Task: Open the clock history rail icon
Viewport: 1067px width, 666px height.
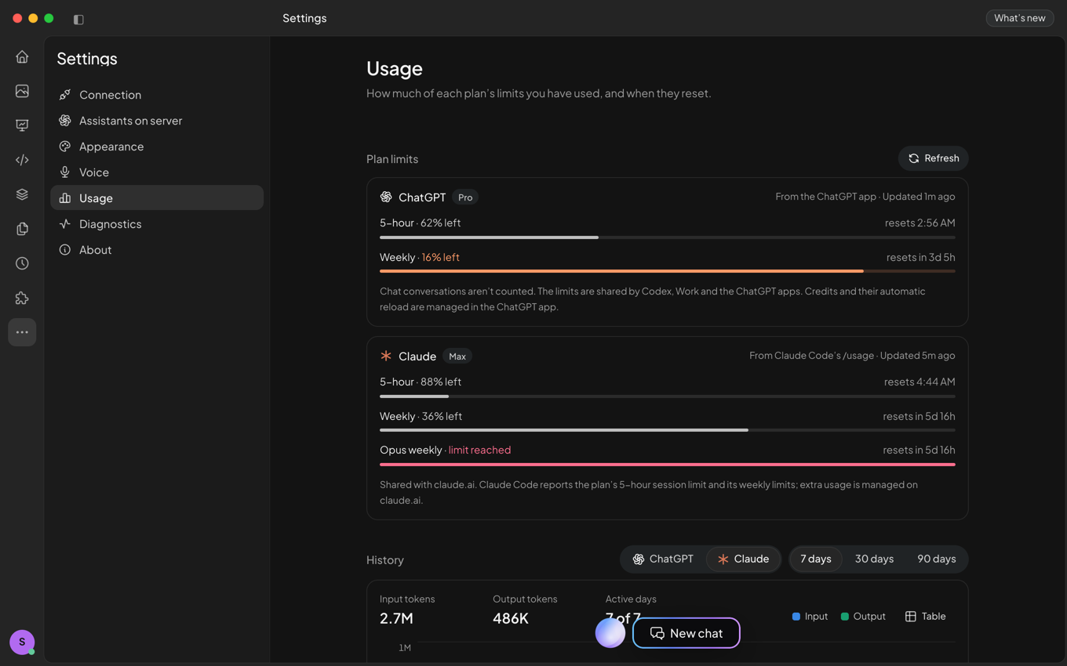Action: (22, 263)
